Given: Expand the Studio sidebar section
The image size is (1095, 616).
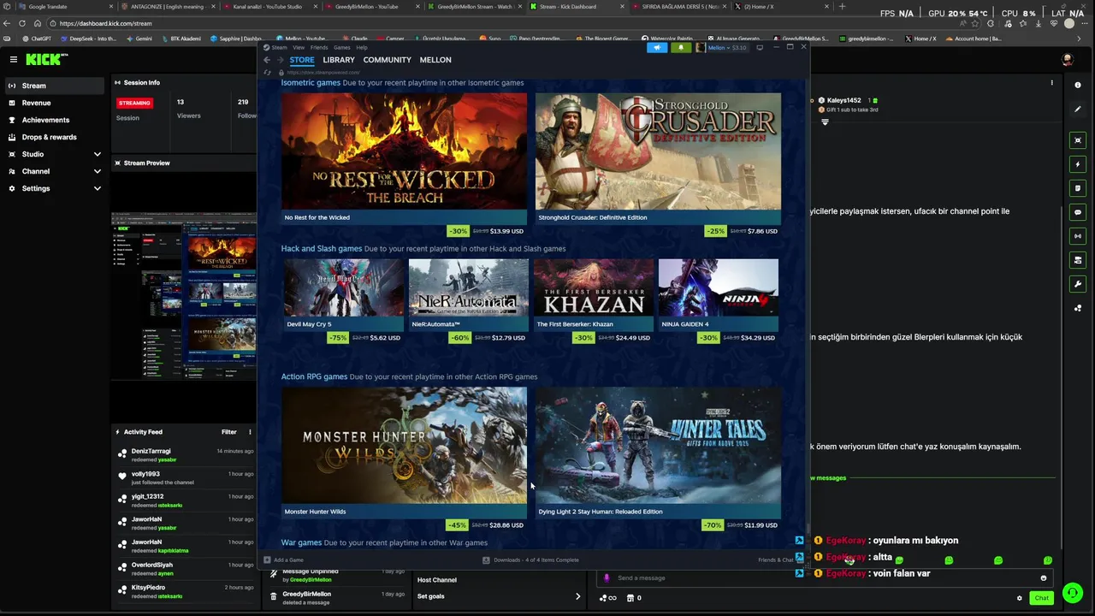Looking at the screenshot, I should pyautogui.click(x=55, y=154).
